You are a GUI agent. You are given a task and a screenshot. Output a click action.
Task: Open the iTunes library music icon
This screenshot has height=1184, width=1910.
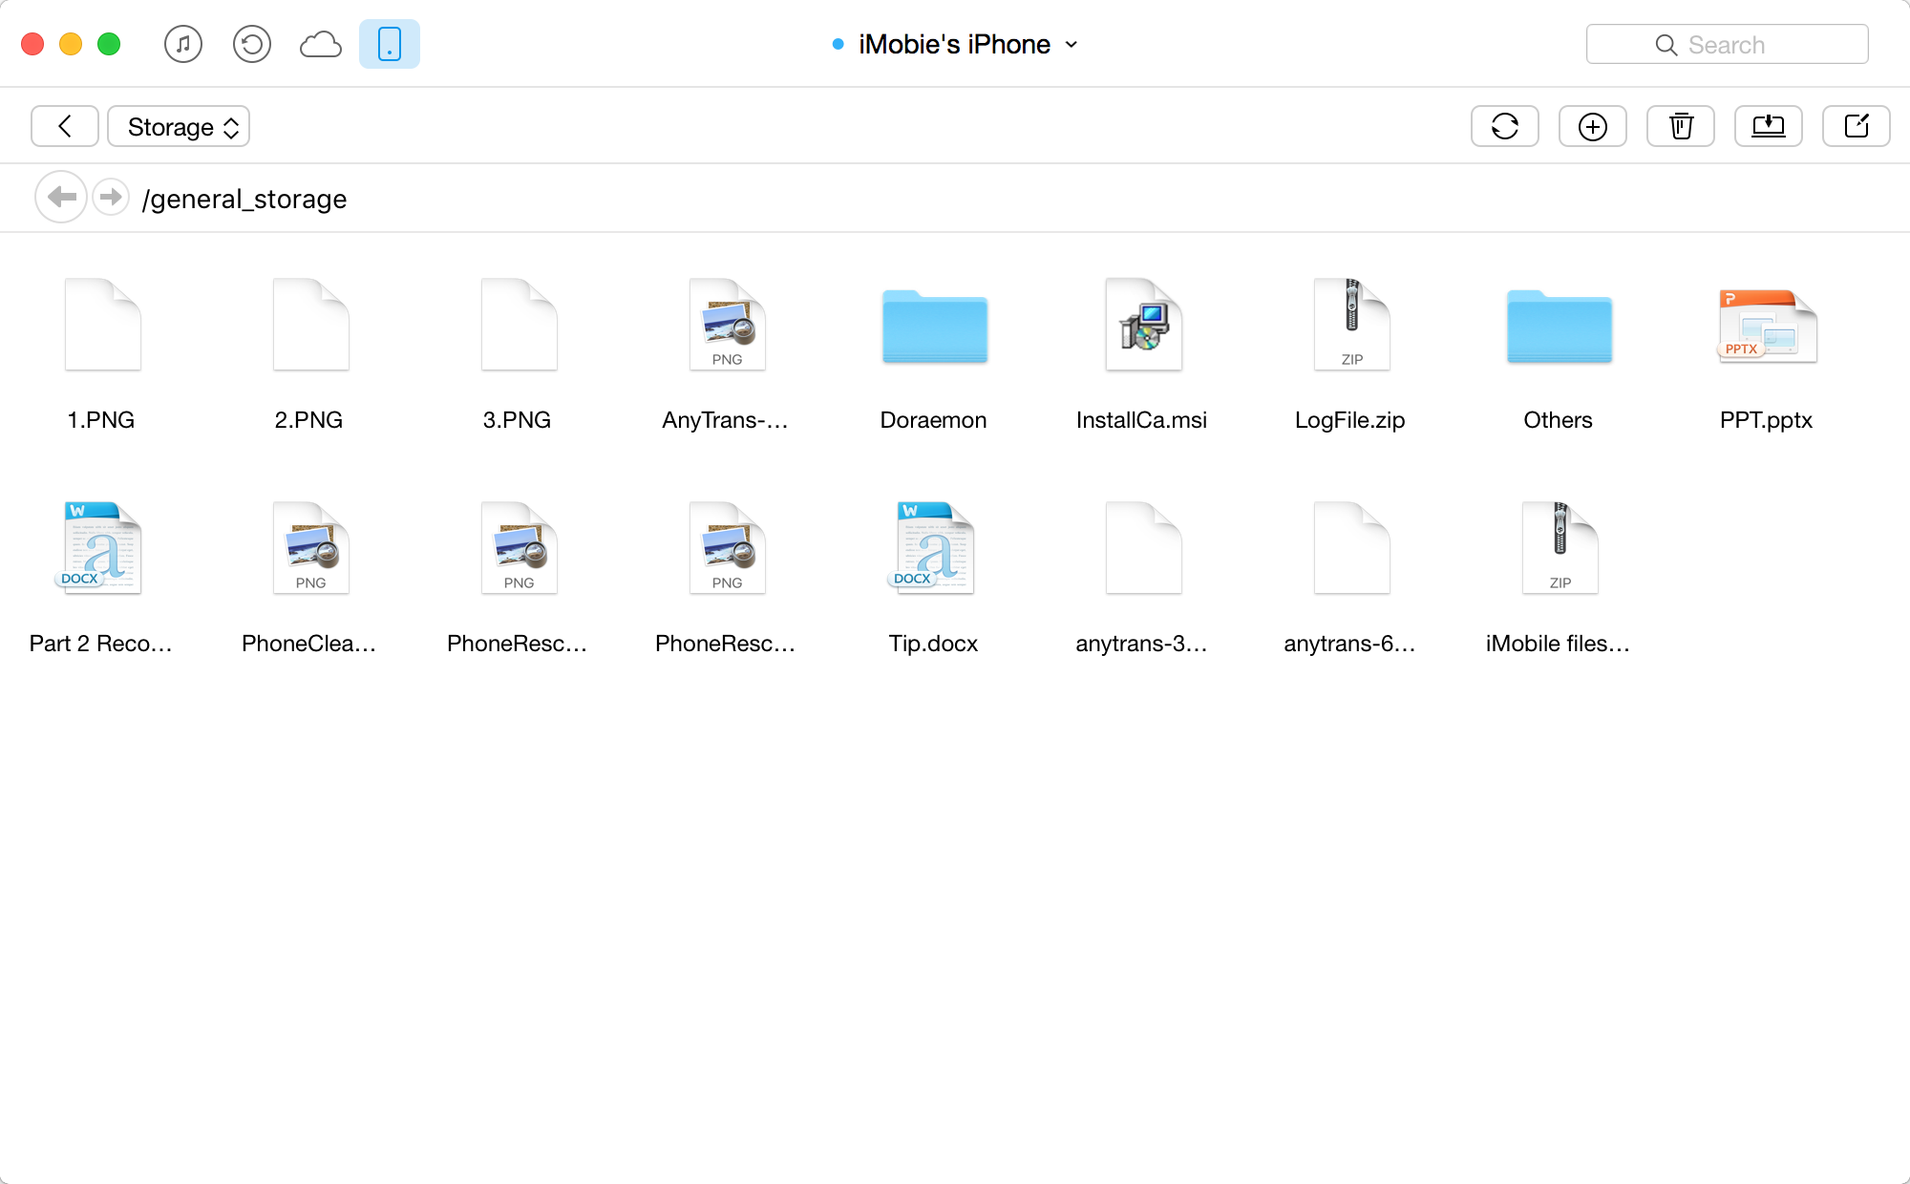tap(183, 44)
